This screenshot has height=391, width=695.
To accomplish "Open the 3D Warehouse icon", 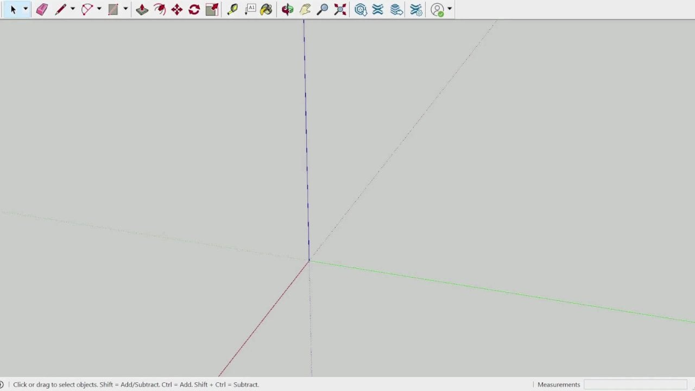I will [x=361, y=9].
